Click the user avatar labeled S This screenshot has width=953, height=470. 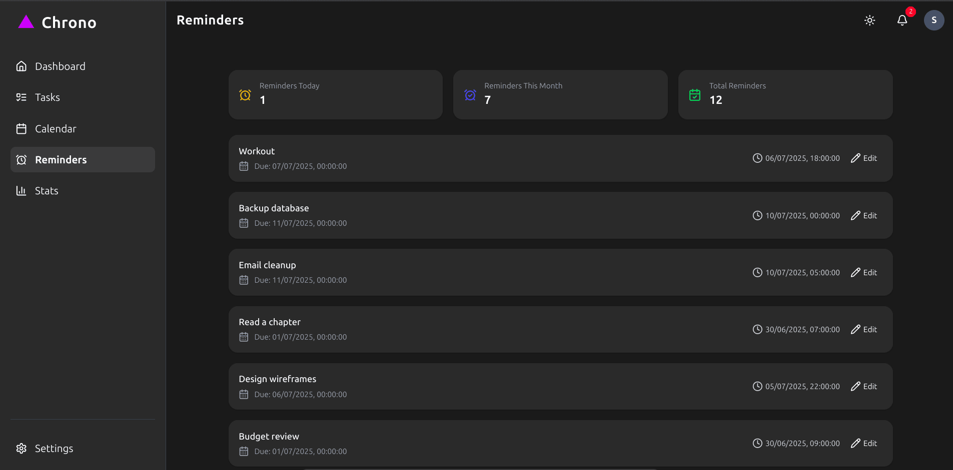pyautogui.click(x=933, y=20)
